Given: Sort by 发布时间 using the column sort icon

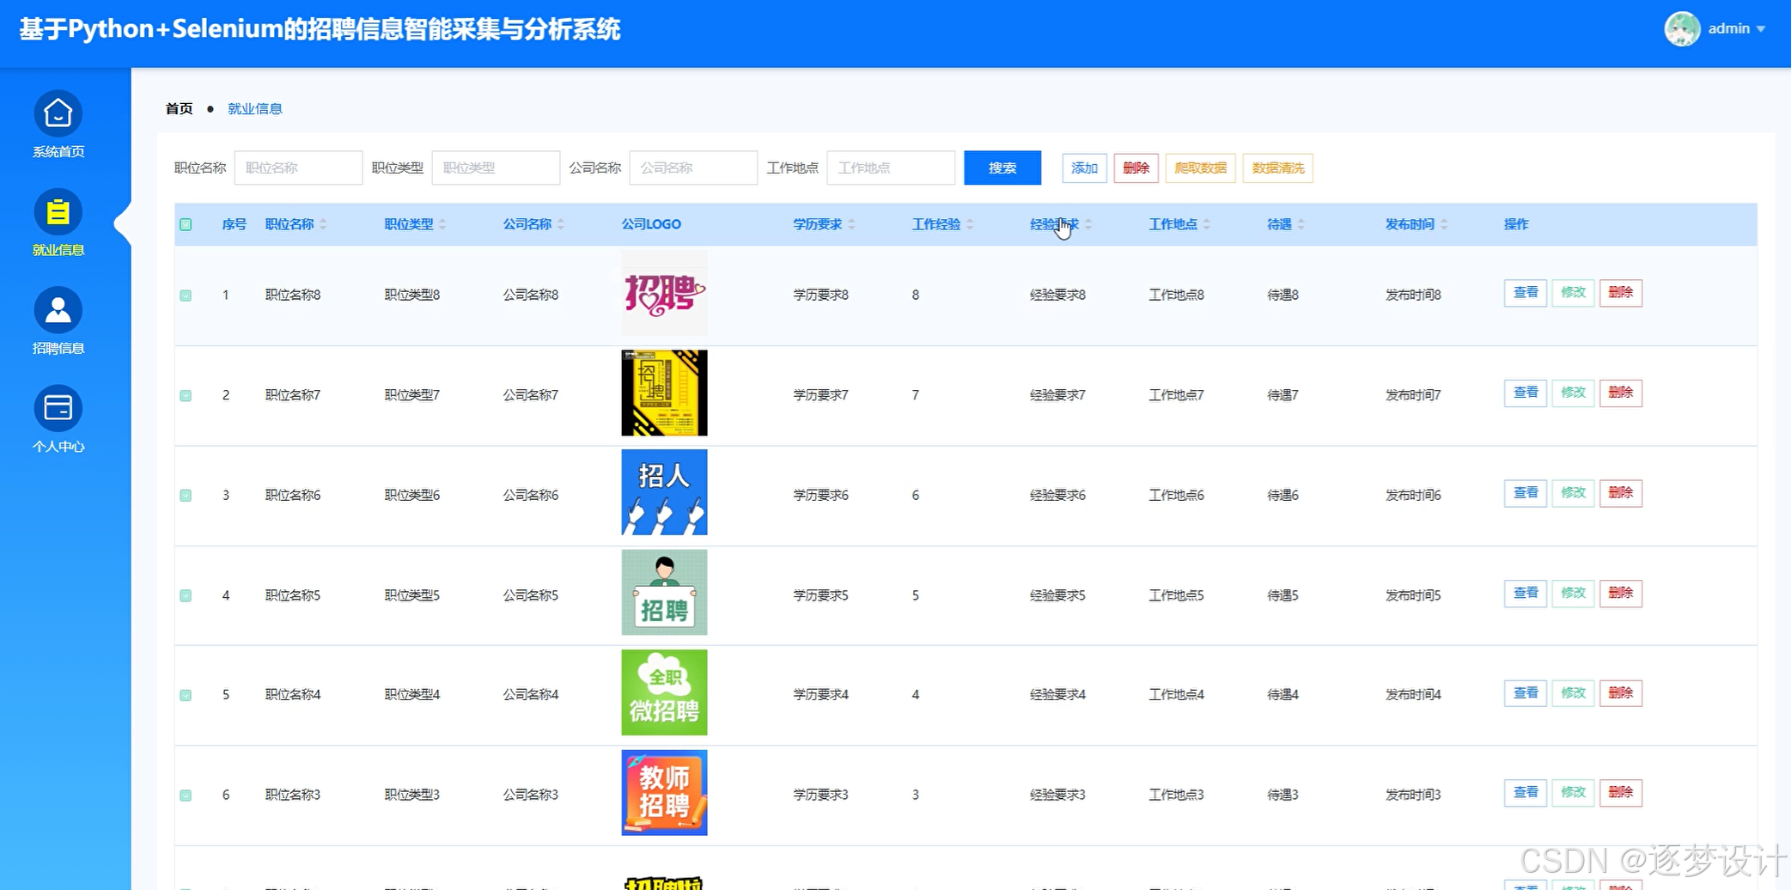Looking at the screenshot, I should point(1445,223).
